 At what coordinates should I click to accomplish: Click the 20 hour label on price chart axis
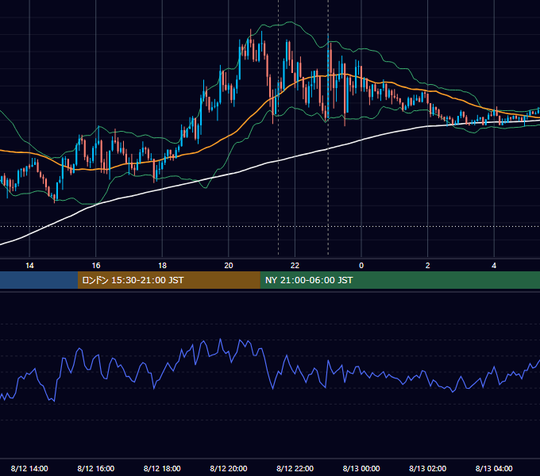point(229,266)
